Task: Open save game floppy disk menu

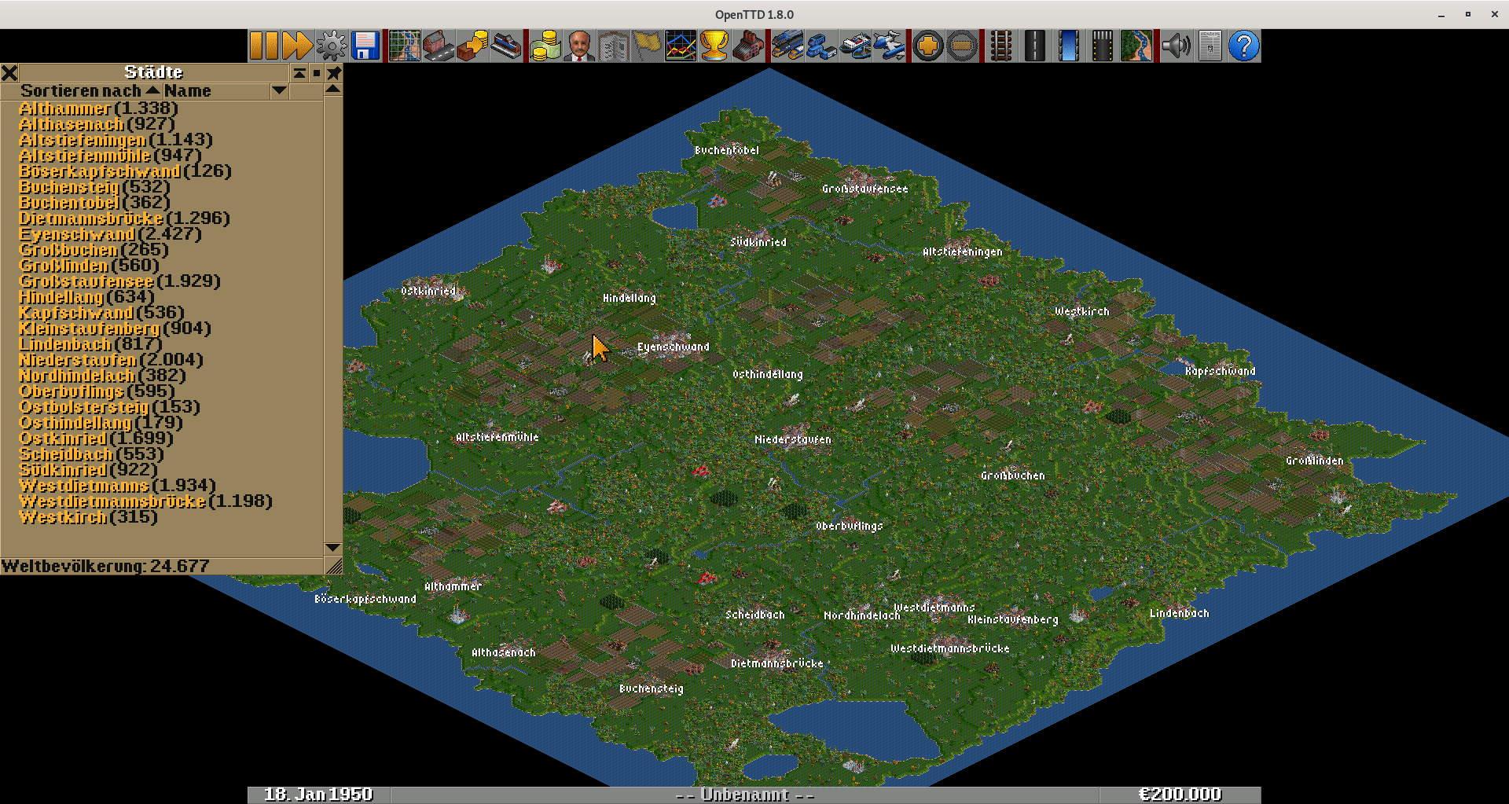Action: click(365, 46)
